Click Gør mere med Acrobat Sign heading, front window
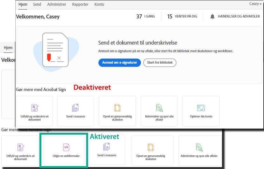Image resolution: width=264 pixels, height=169 pixels. (41, 89)
